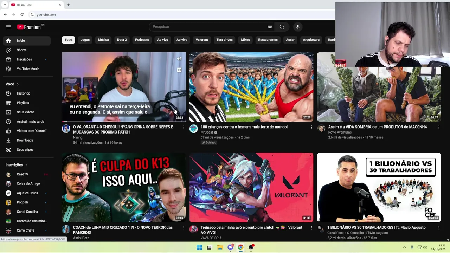Open a new browser tab

point(68,5)
